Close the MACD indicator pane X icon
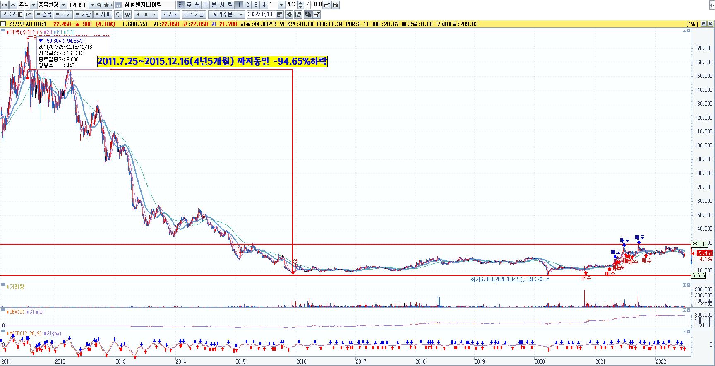This screenshot has height=366, width=715. (x=688, y=332)
